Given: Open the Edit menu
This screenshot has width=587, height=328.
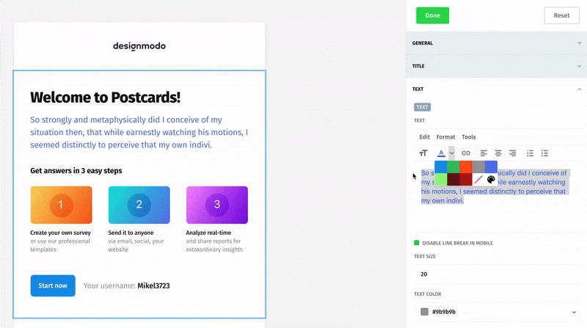Looking at the screenshot, I should pyautogui.click(x=424, y=137).
